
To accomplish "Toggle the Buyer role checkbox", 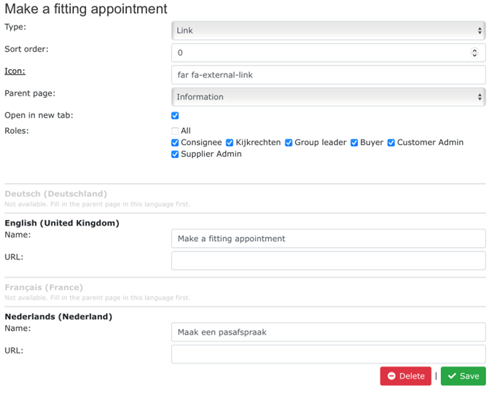I will (354, 143).
